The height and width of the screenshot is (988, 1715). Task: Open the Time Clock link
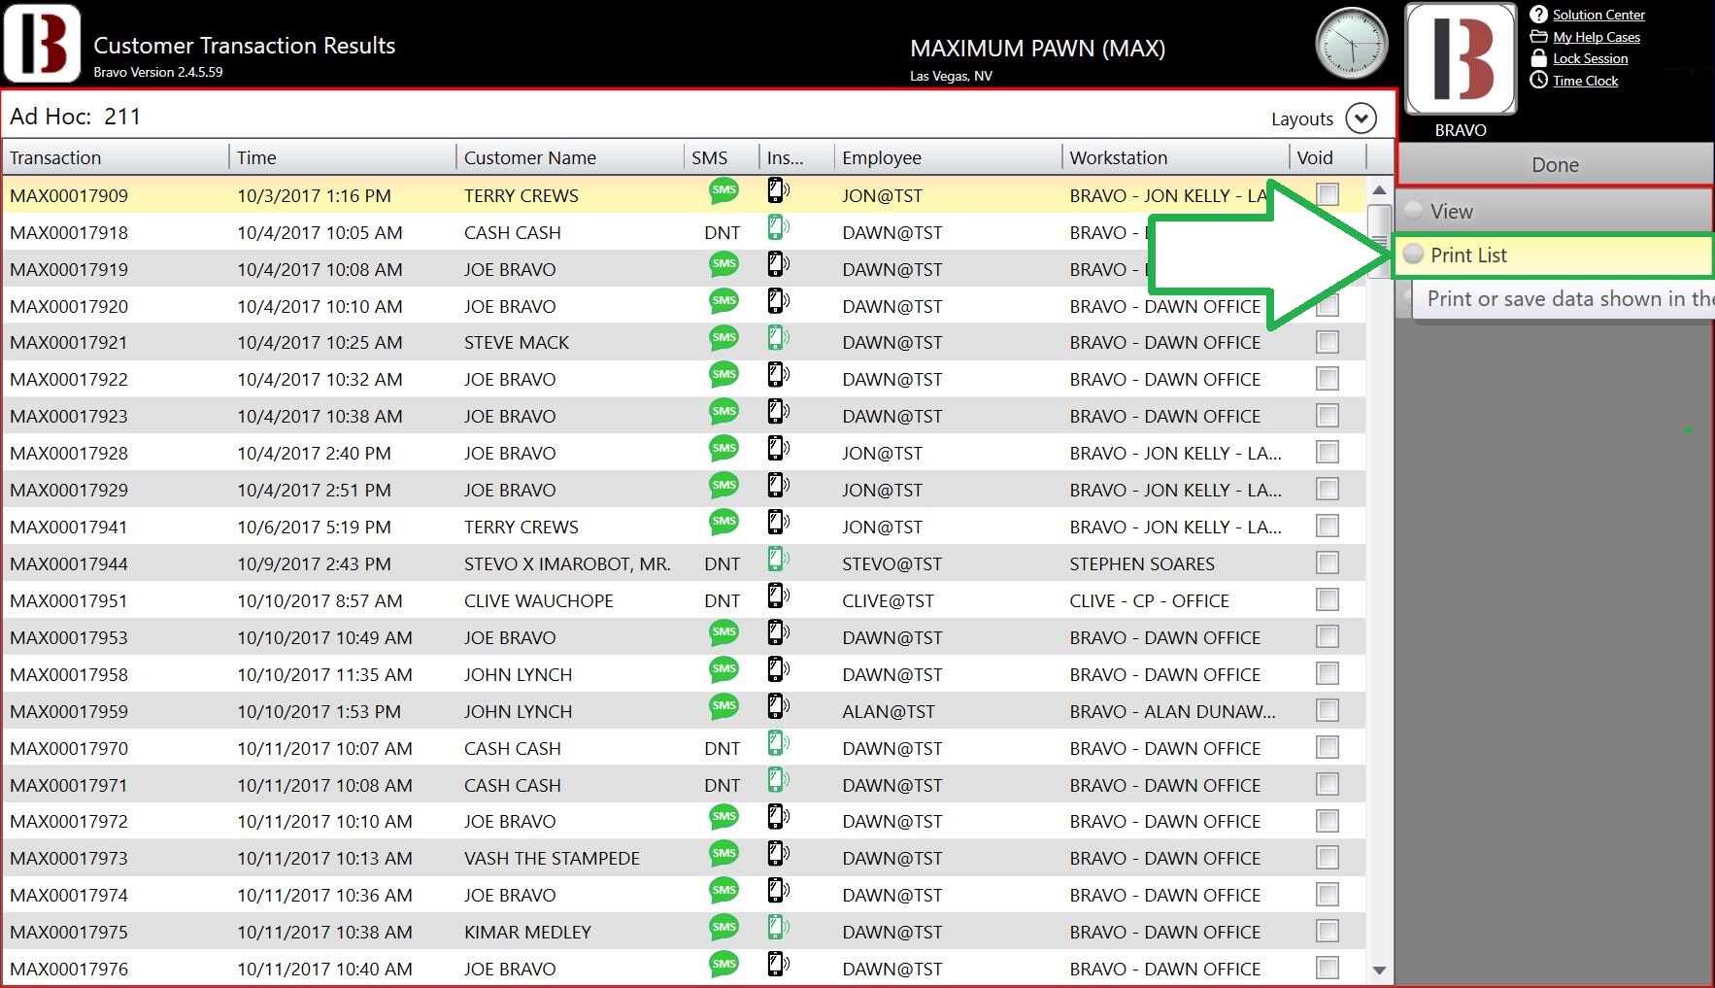[x=1585, y=81]
